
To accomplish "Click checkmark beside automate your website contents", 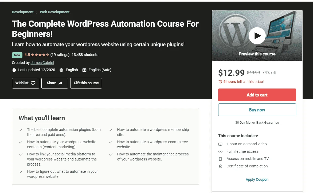I will tap(21, 142).
